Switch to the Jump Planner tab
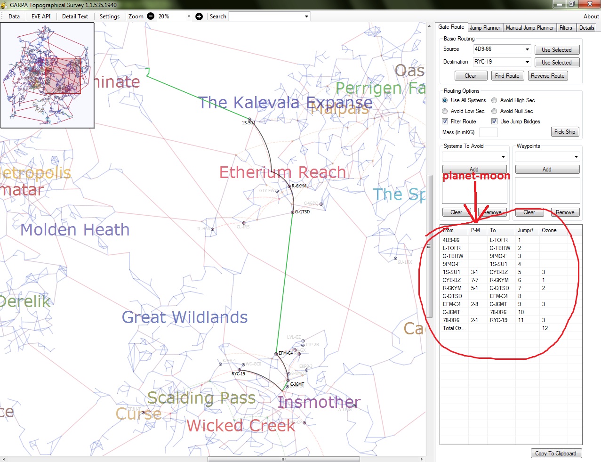 [x=485, y=28]
